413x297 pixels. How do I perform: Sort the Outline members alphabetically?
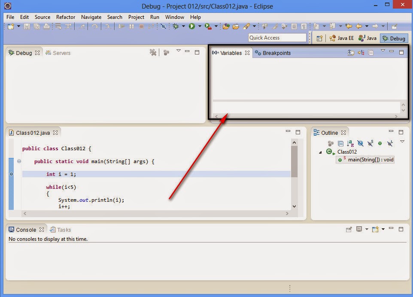tap(351, 143)
